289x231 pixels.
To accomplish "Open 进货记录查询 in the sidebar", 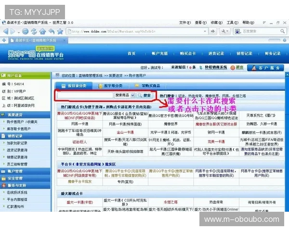I will (17, 150).
